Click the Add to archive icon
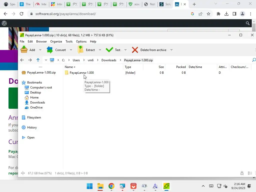Viewport: 256px width, 192px height. point(24,49)
